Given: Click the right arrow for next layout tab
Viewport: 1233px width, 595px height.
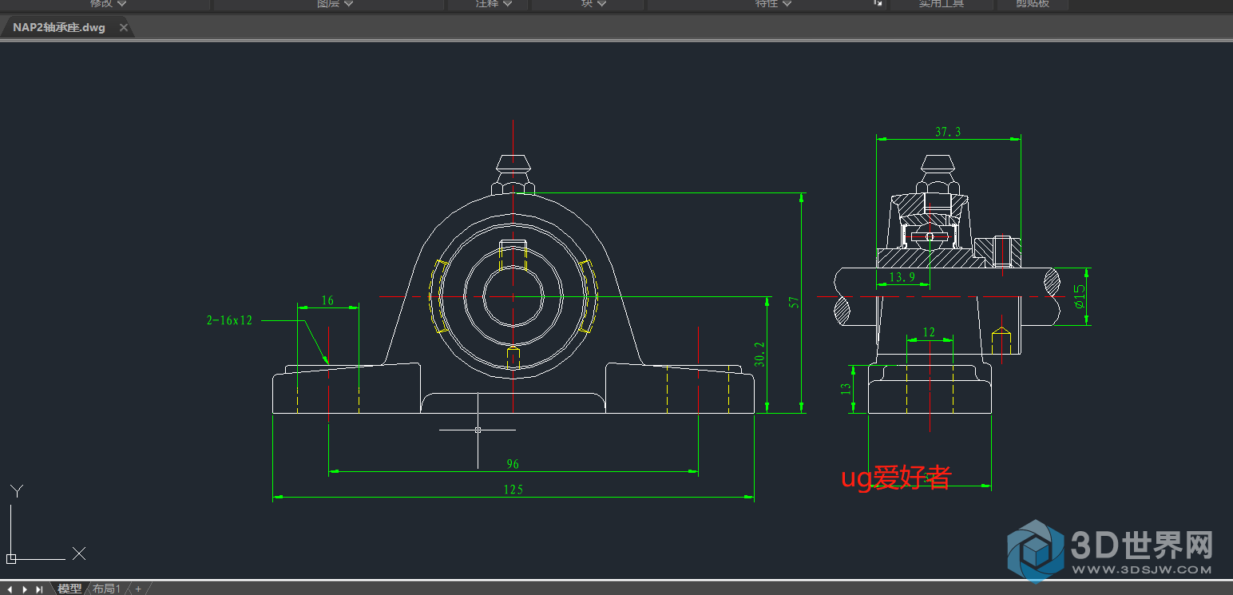Looking at the screenshot, I should coord(25,589).
